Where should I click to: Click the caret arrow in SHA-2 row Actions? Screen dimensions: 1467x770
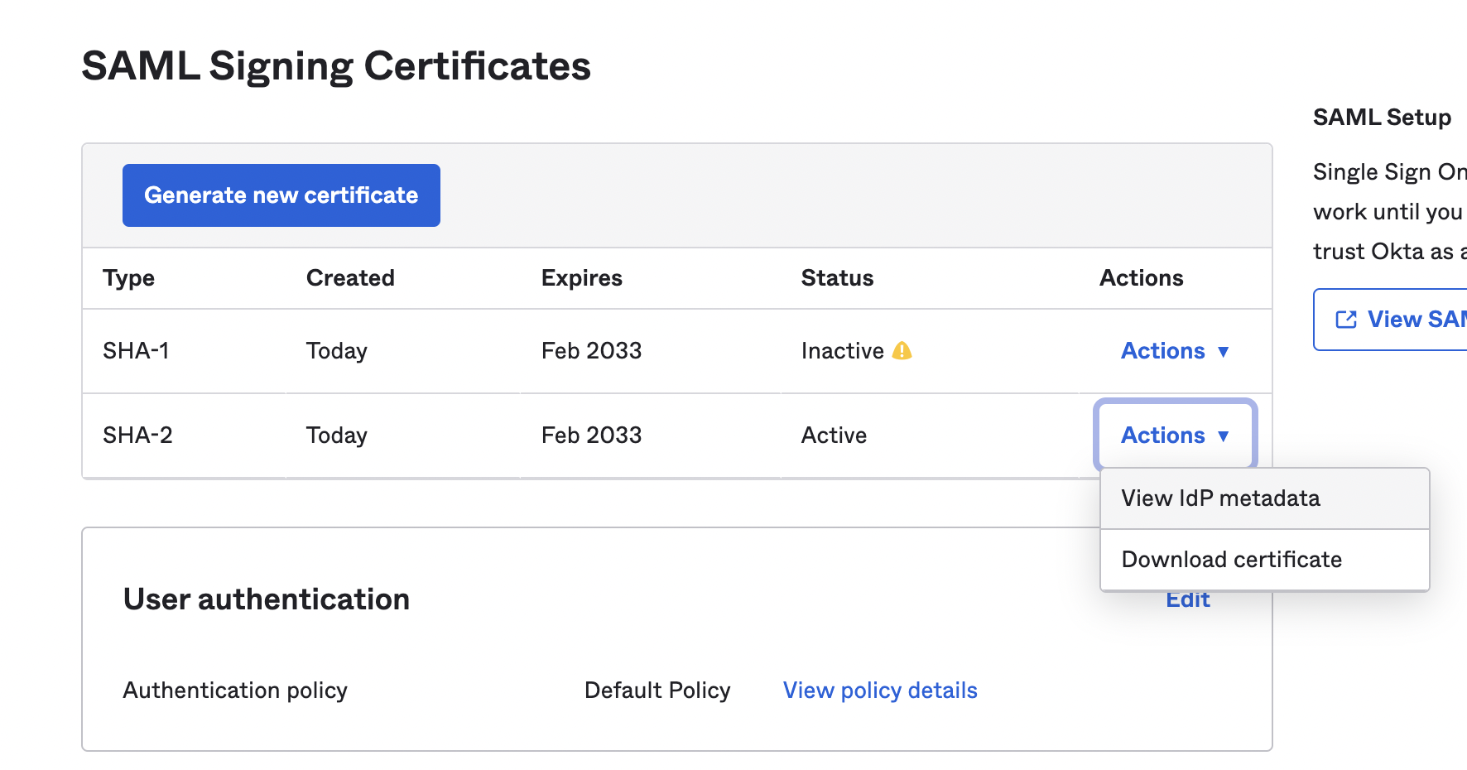point(1223,436)
